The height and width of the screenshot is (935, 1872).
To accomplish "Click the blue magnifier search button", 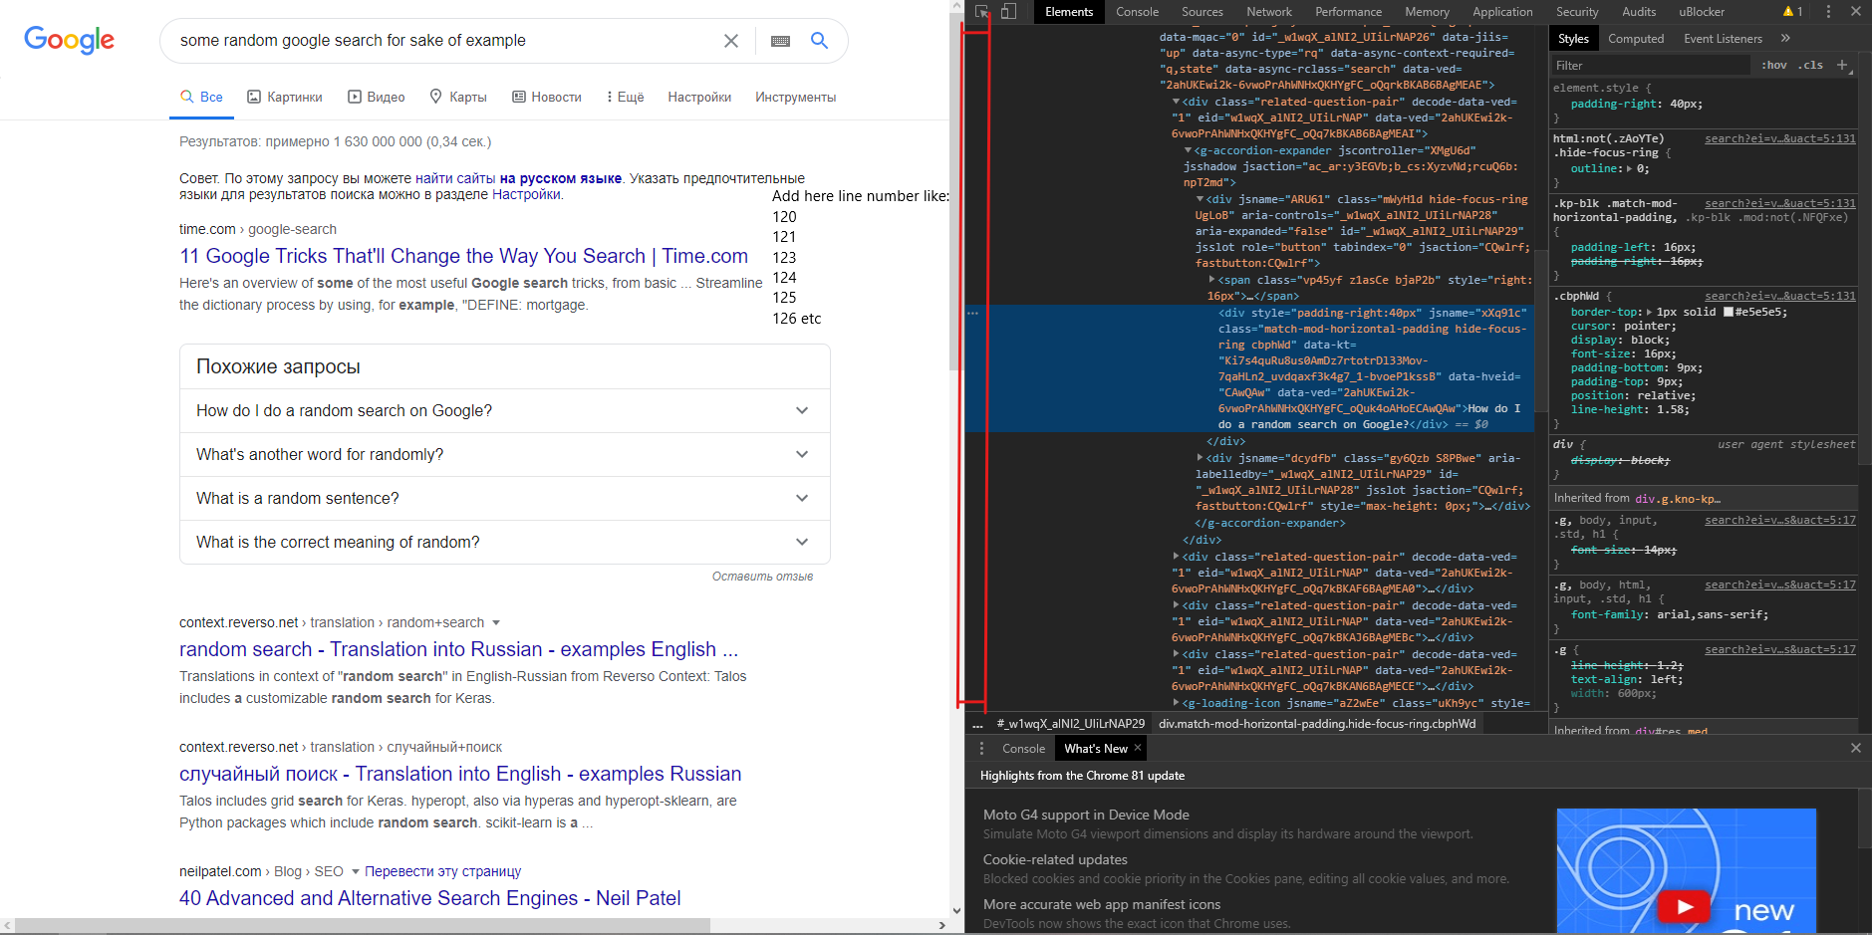I will (x=819, y=40).
